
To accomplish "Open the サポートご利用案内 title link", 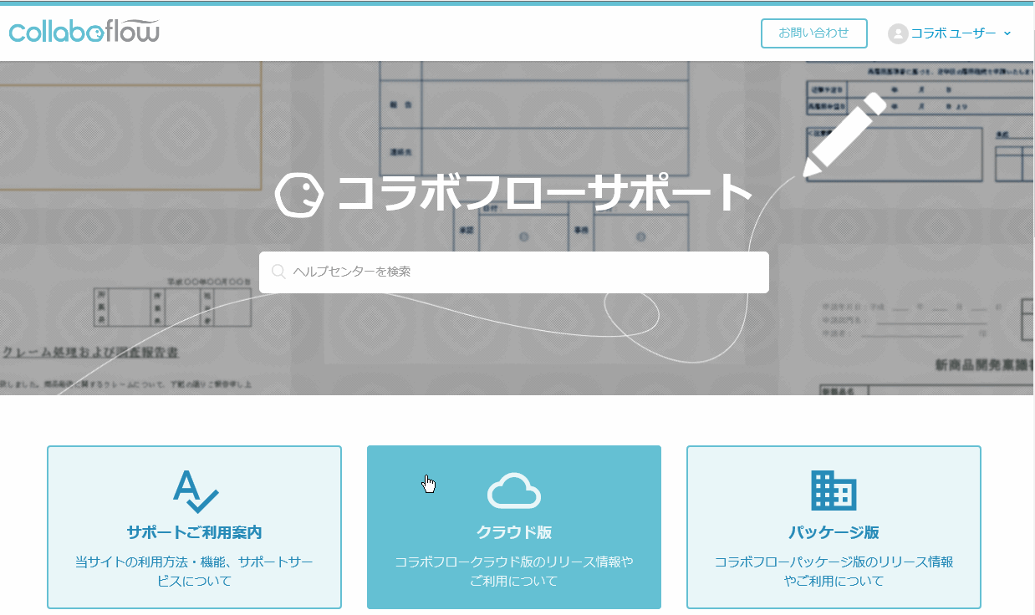I will click(194, 532).
